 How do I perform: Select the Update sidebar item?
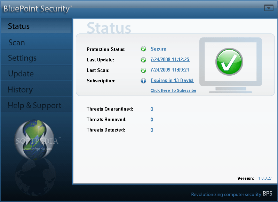pyautogui.click(x=37, y=74)
